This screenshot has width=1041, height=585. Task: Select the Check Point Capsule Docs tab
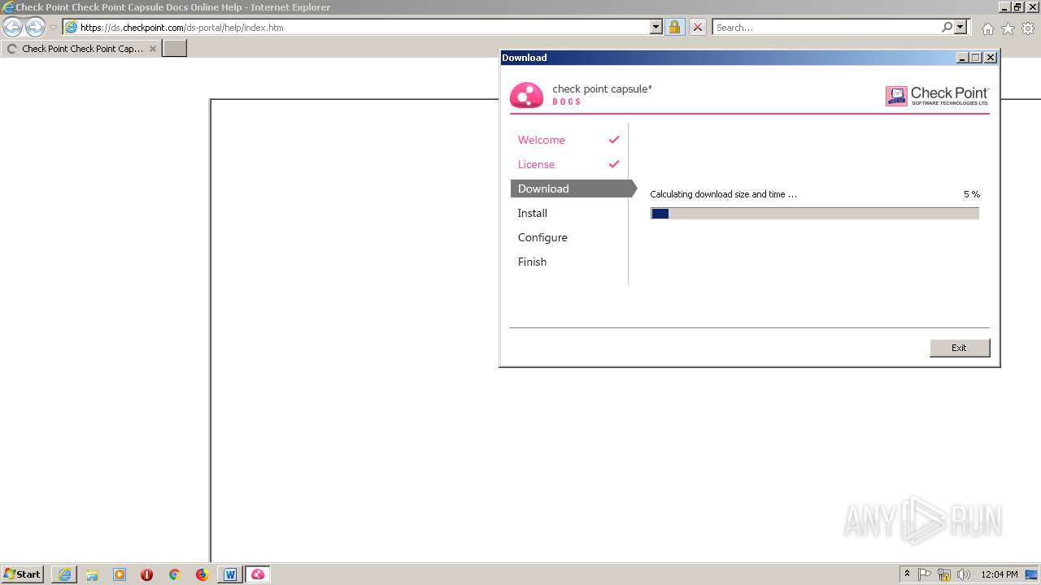click(81, 49)
